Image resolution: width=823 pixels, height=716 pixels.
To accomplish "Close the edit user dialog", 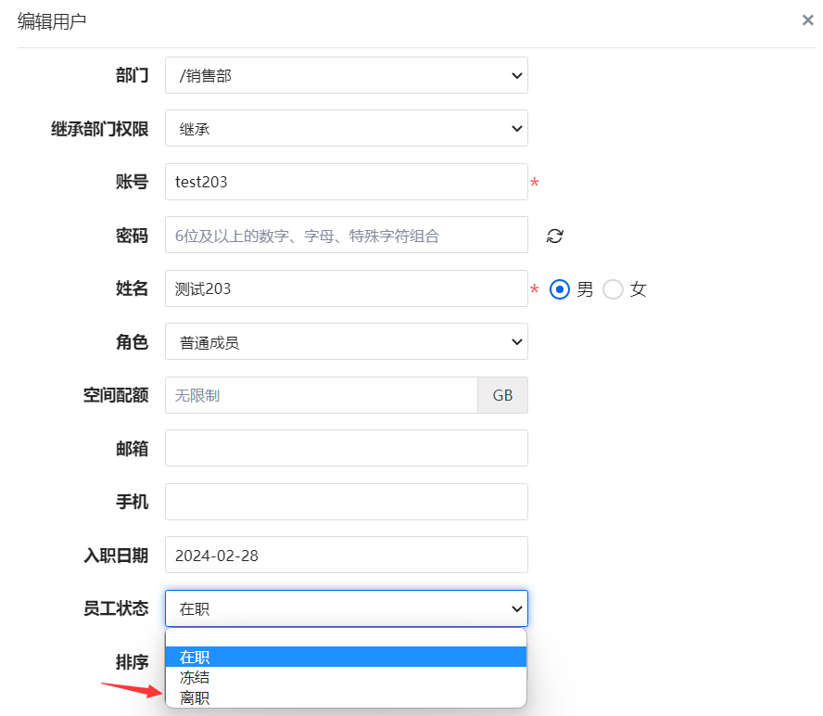I will click(807, 20).
